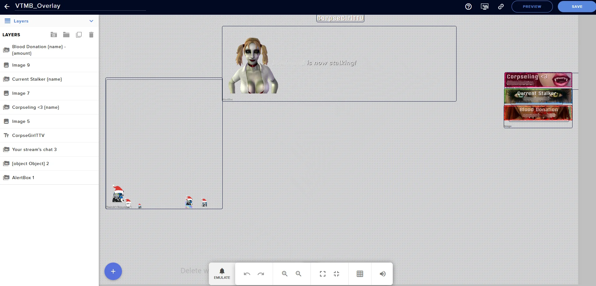Go back using the arrow icon

[x=7, y=6]
